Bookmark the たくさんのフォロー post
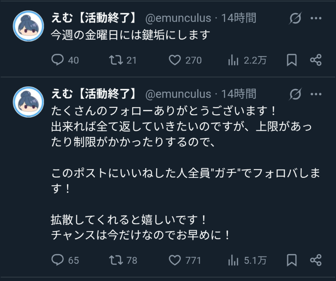The width and height of the screenshot is (336, 281). click(x=292, y=260)
